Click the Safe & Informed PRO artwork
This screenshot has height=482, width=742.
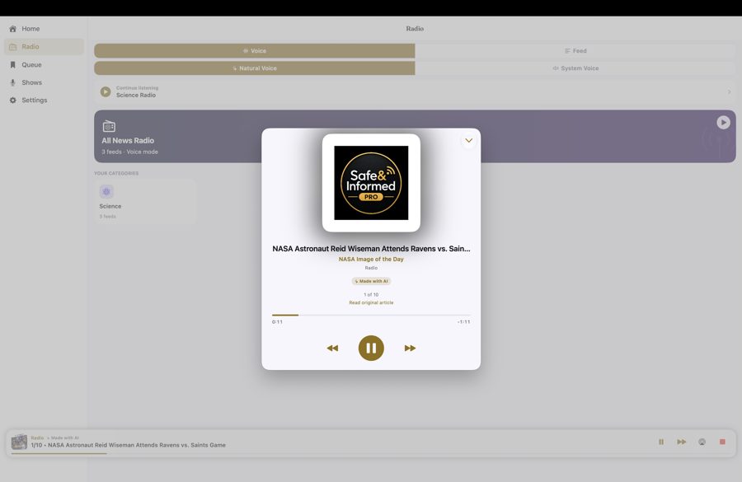coord(371,183)
